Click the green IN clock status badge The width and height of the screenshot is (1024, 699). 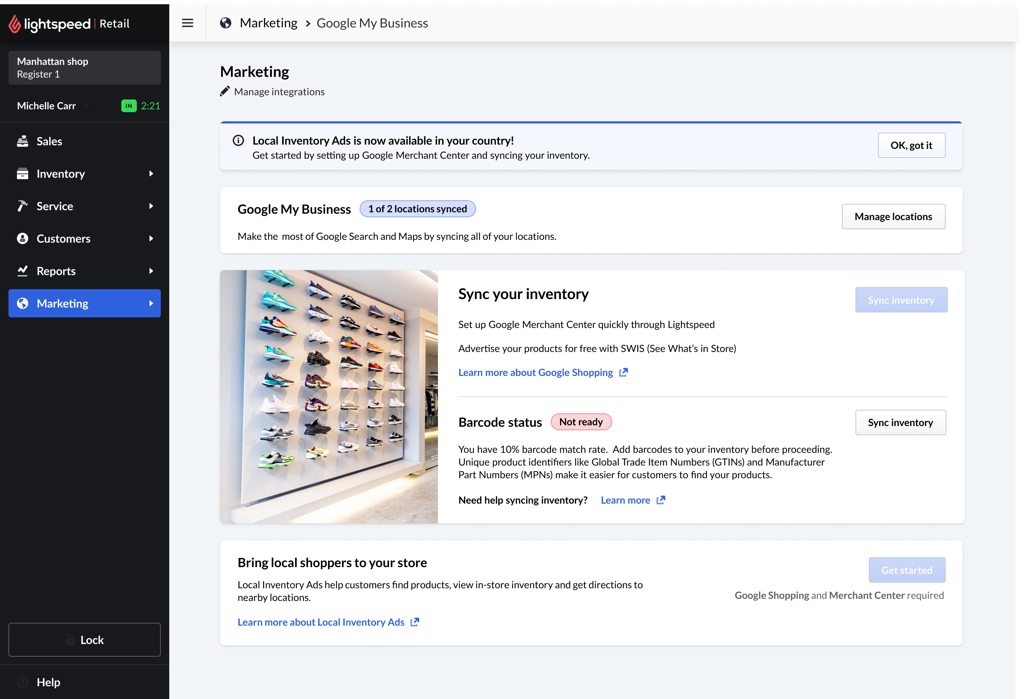tap(129, 106)
